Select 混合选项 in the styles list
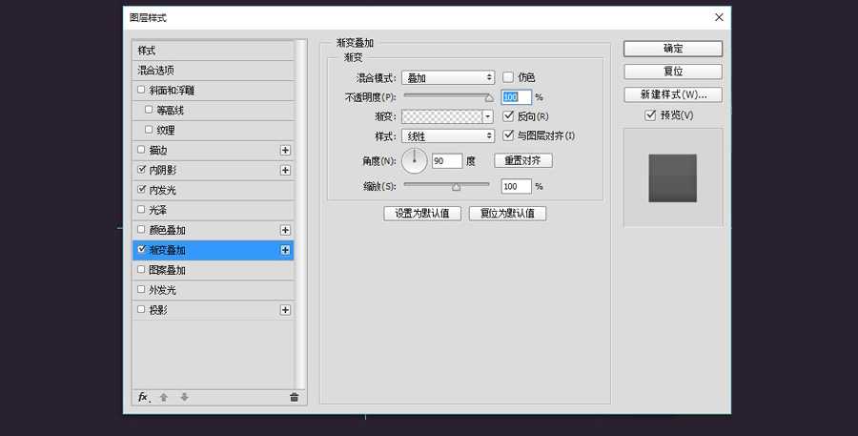 coord(213,70)
